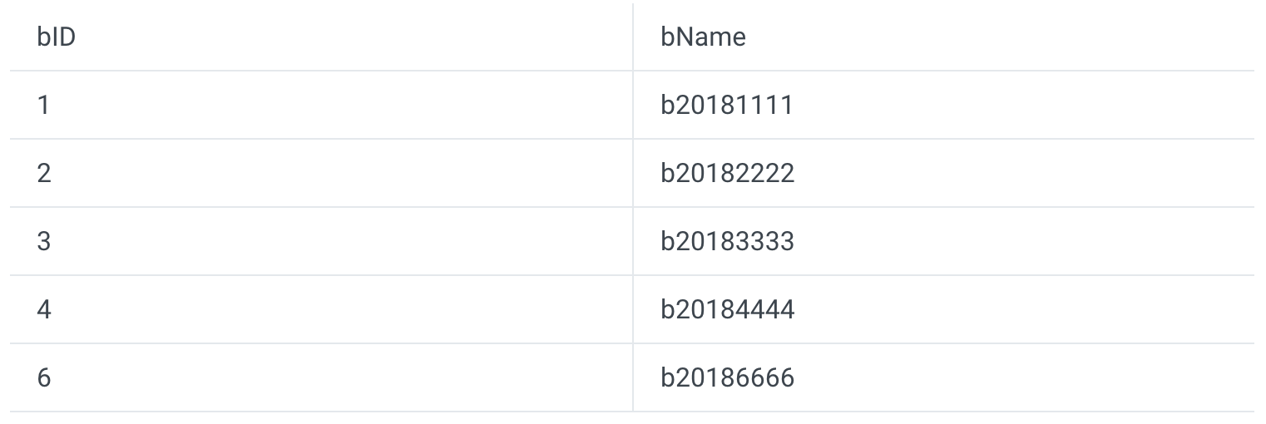Viewport: 1266px width, 424px height.
Task: Click the b20181111 name cell
Action: [727, 106]
